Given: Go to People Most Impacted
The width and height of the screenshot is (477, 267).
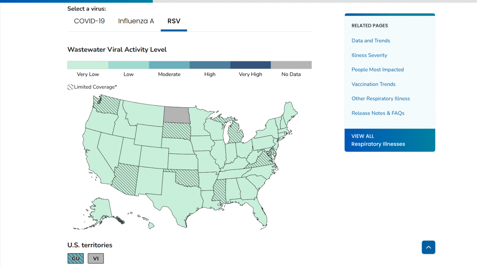Looking at the screenshot, I should pos(377,70).
